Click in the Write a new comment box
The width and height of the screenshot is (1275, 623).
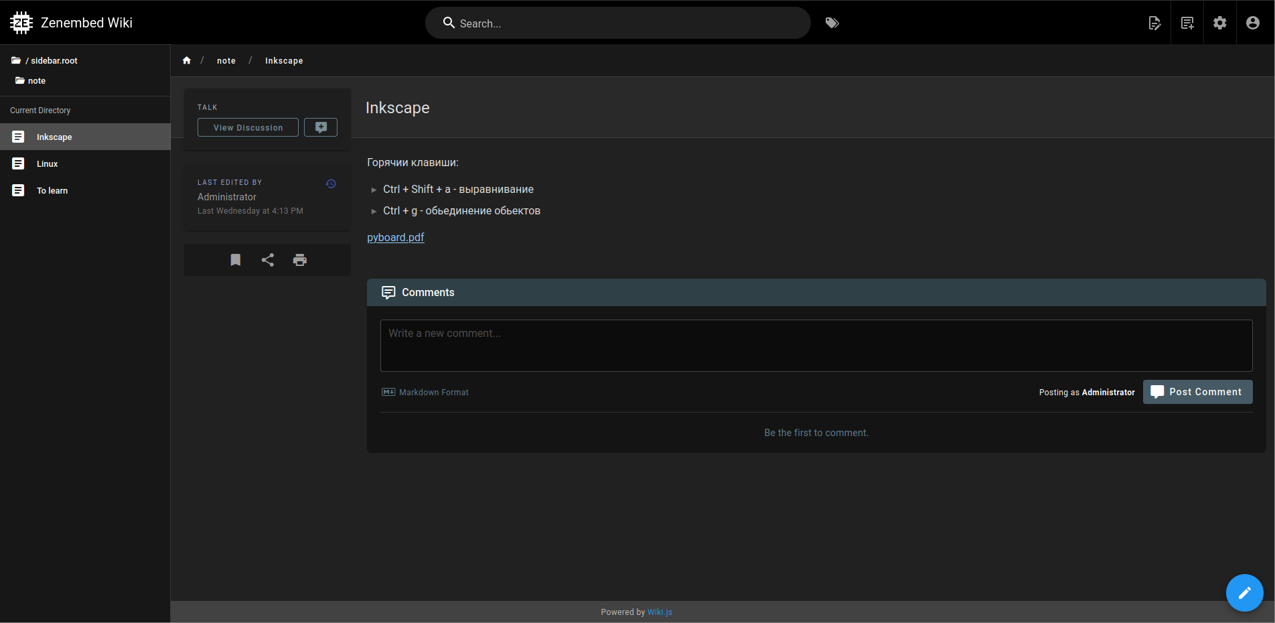tap(816, 346)
